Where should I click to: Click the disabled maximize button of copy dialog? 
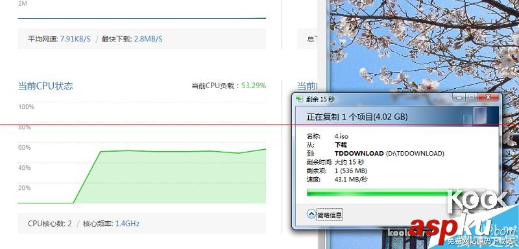(471, 97)
